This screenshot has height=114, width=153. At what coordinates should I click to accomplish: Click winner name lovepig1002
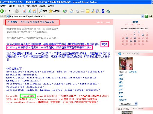(x=15, y=90)
